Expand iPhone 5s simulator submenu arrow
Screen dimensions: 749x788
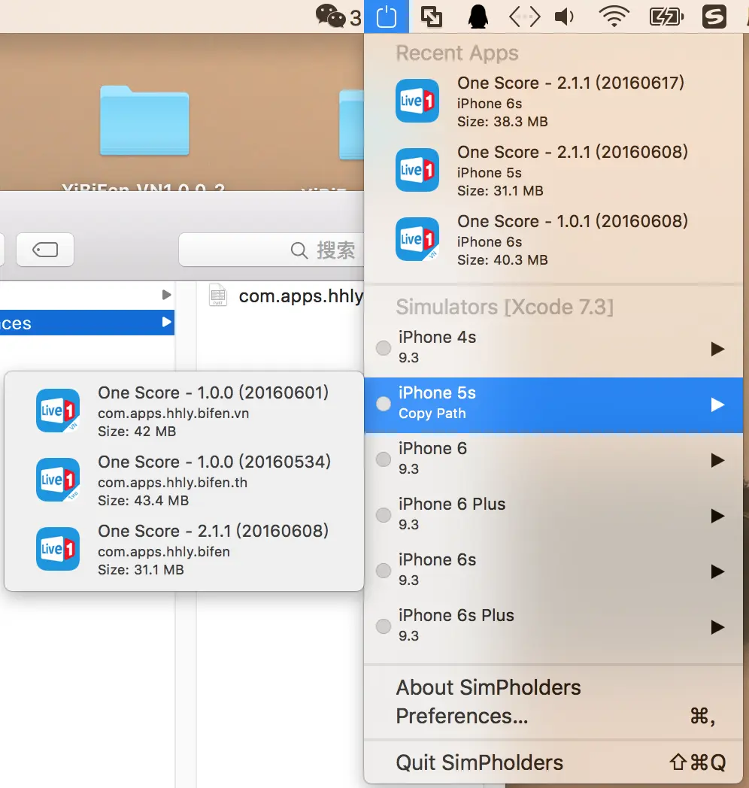(x=718, y=405)
